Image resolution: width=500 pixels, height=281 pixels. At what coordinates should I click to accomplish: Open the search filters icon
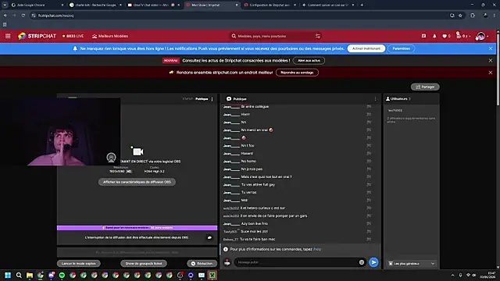[318, 36]
